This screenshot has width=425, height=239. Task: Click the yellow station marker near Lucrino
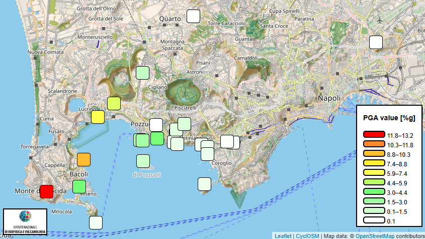98,117
